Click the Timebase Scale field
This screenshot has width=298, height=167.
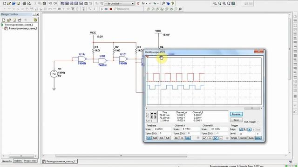pyautogui.click(x=163, y=129)
